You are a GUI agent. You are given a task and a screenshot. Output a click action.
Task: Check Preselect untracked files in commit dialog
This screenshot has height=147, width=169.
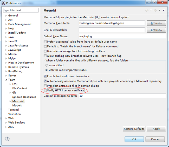click(x=45, y=86)
